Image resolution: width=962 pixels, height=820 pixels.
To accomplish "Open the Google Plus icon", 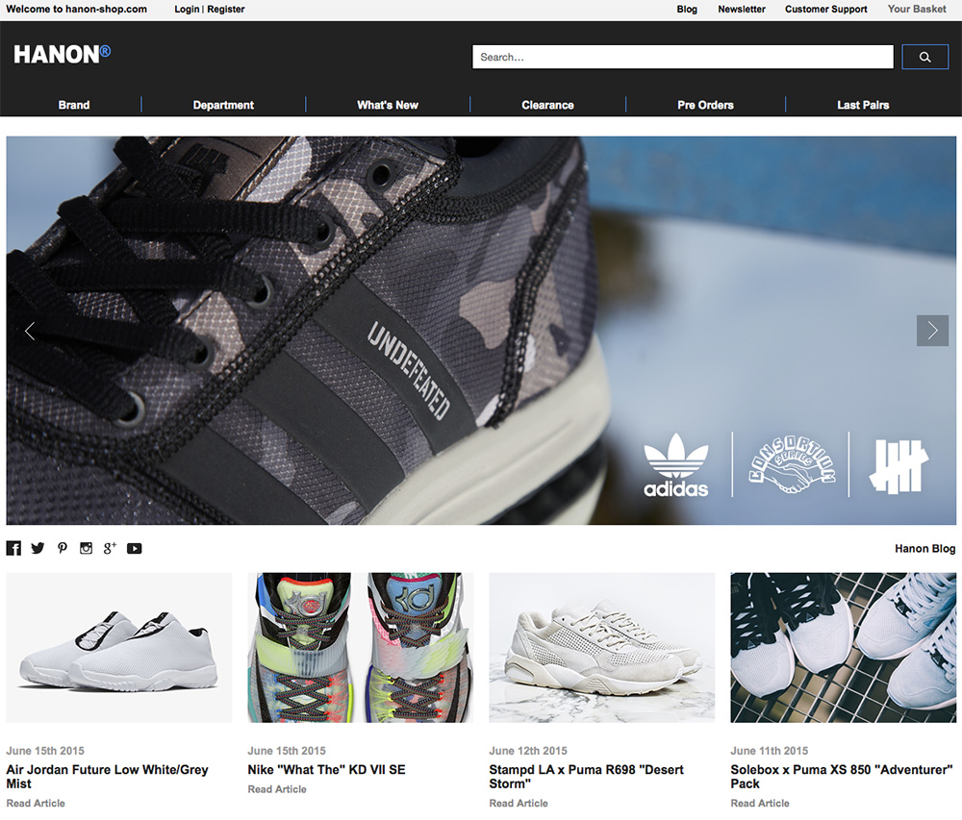I will click(110, 548).
